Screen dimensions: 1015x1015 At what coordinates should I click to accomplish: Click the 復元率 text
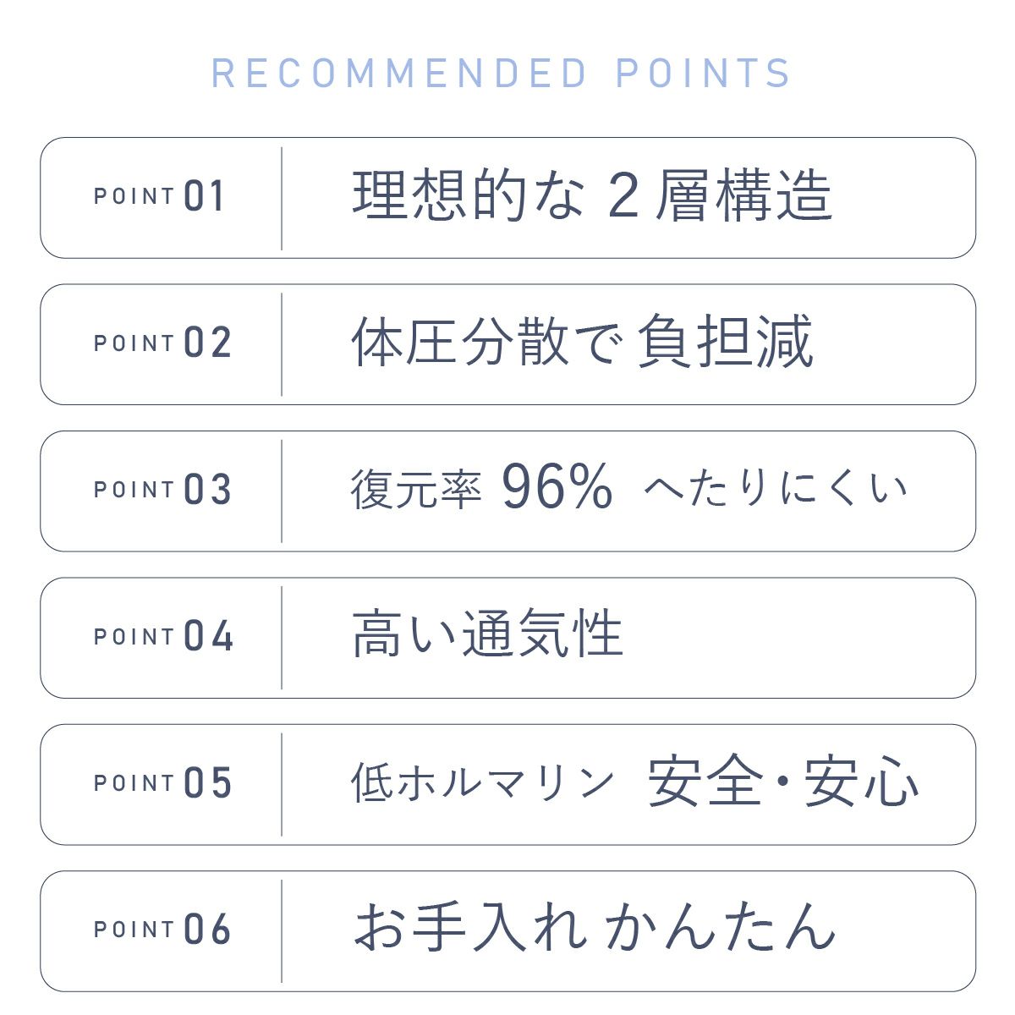[416, 490]
